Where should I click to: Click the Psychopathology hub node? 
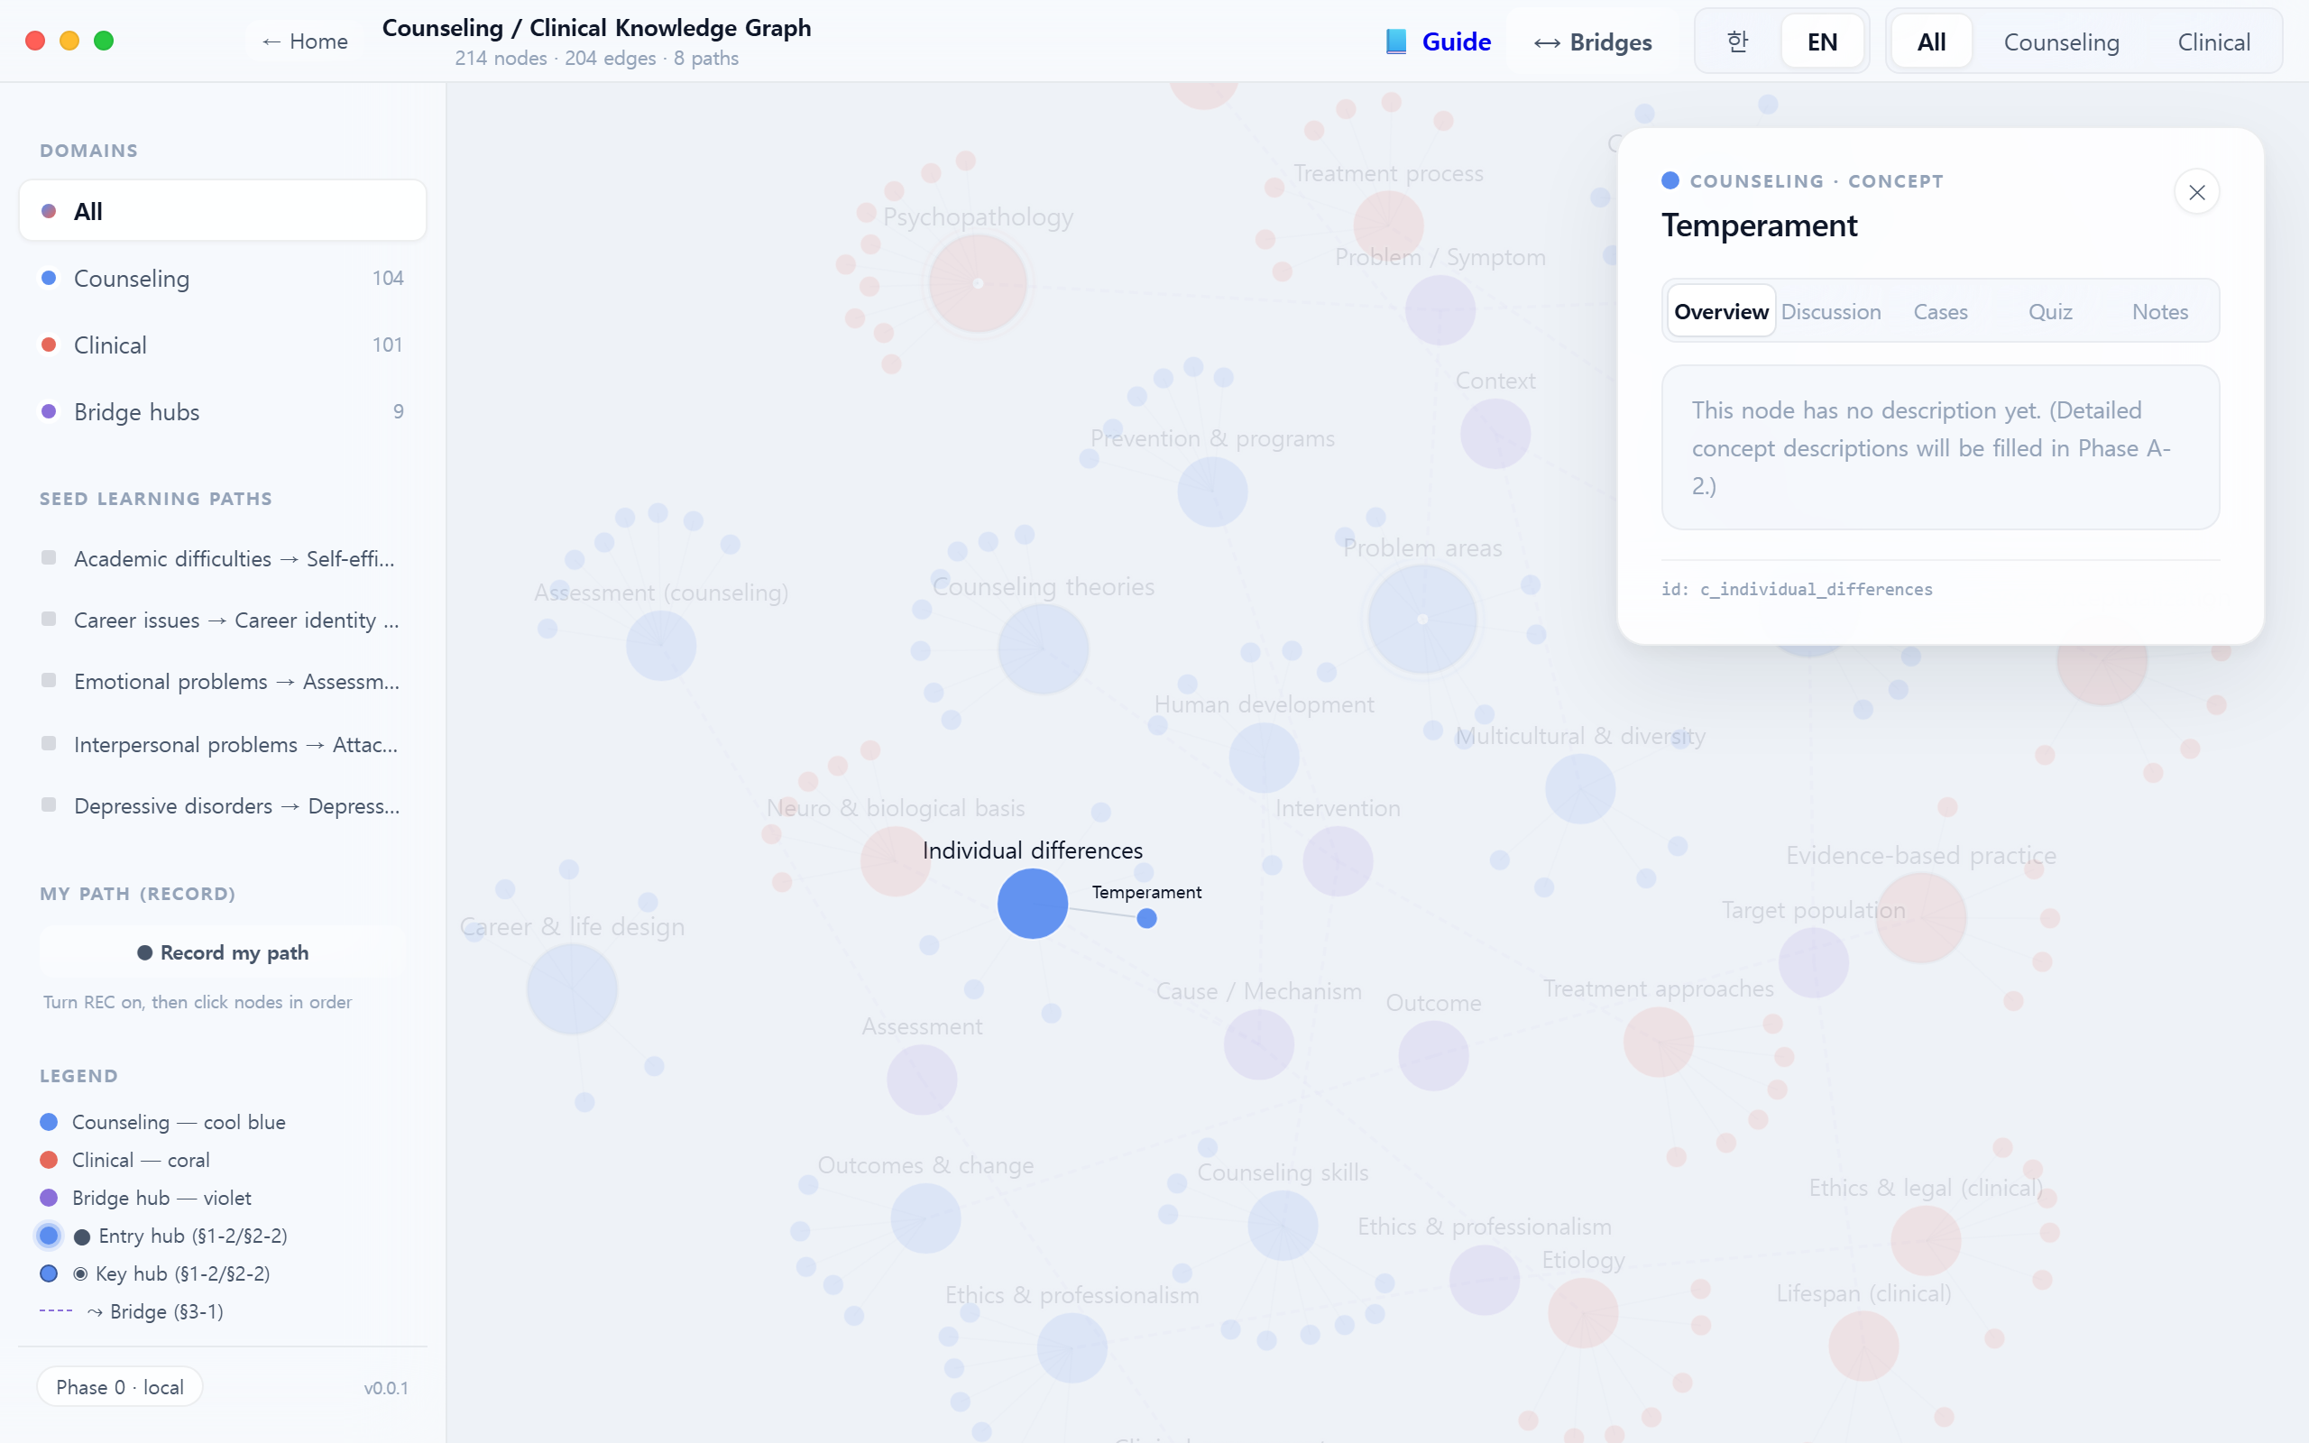tap(978, 283)
